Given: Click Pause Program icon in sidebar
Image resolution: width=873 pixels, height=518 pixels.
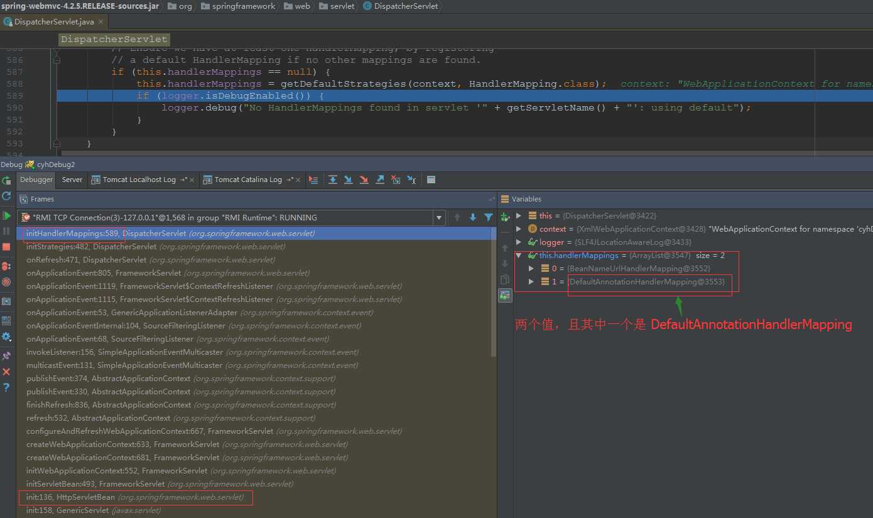Looking at the screenshot, I should coord(6,231).
